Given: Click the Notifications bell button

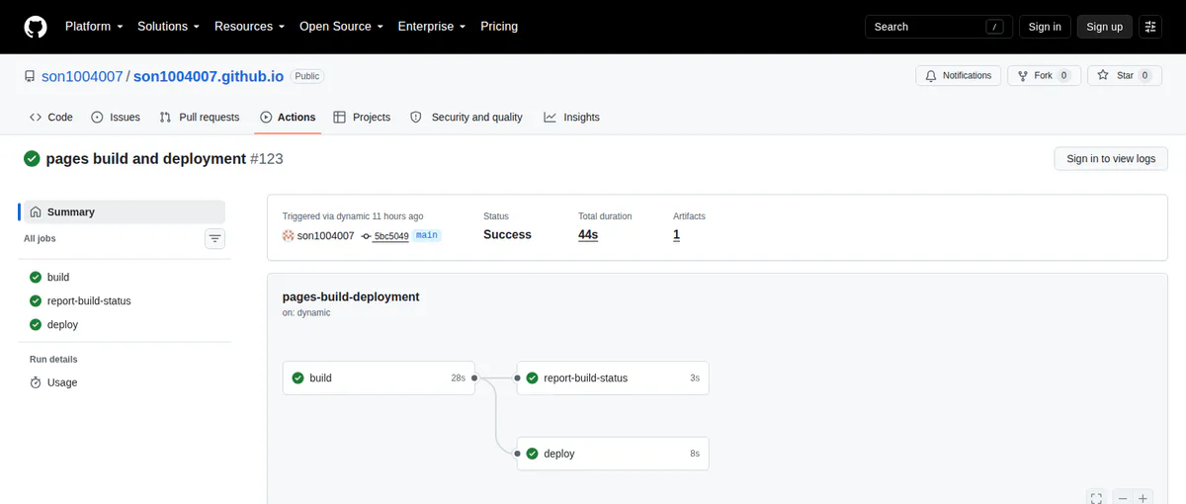Looking at the screenshot, I should point(959,75).
